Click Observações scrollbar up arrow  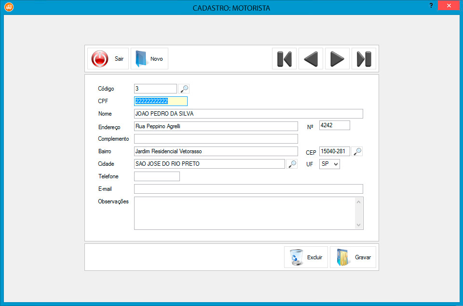click(358, 202)
